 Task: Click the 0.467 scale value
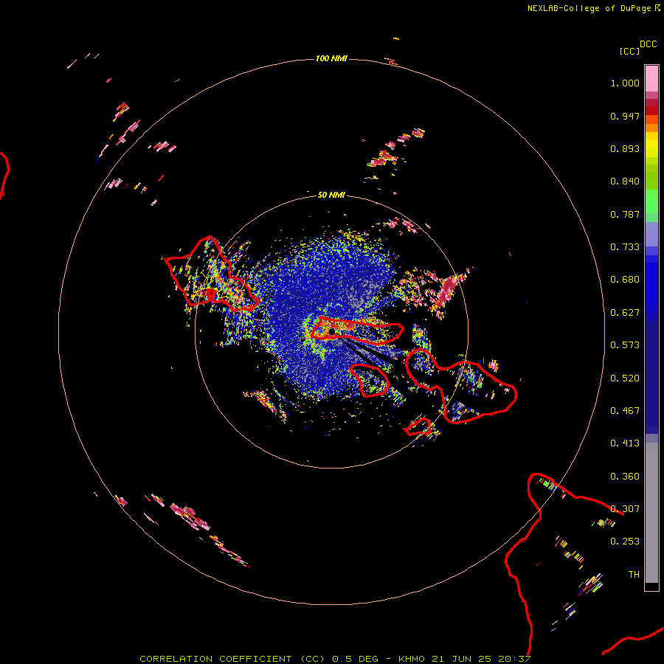point(625,411)
